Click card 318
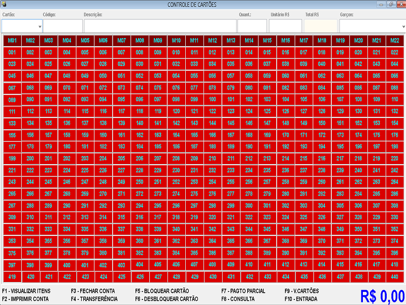This screenshot has height=305, width=406. 176,218
